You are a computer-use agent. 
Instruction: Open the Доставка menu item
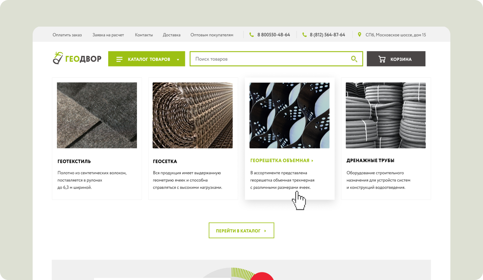point(172,35)
